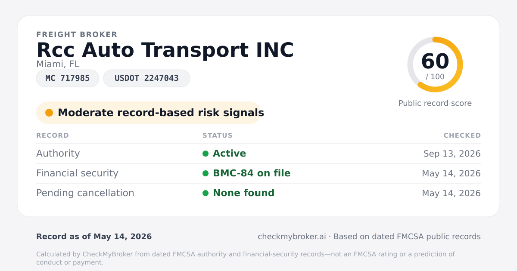Click the circular score gauge ring
This screenshot has height=271, width=517.
435,65
